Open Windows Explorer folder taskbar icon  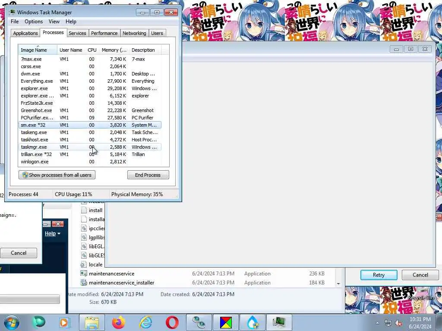click(x=92, y=322)
